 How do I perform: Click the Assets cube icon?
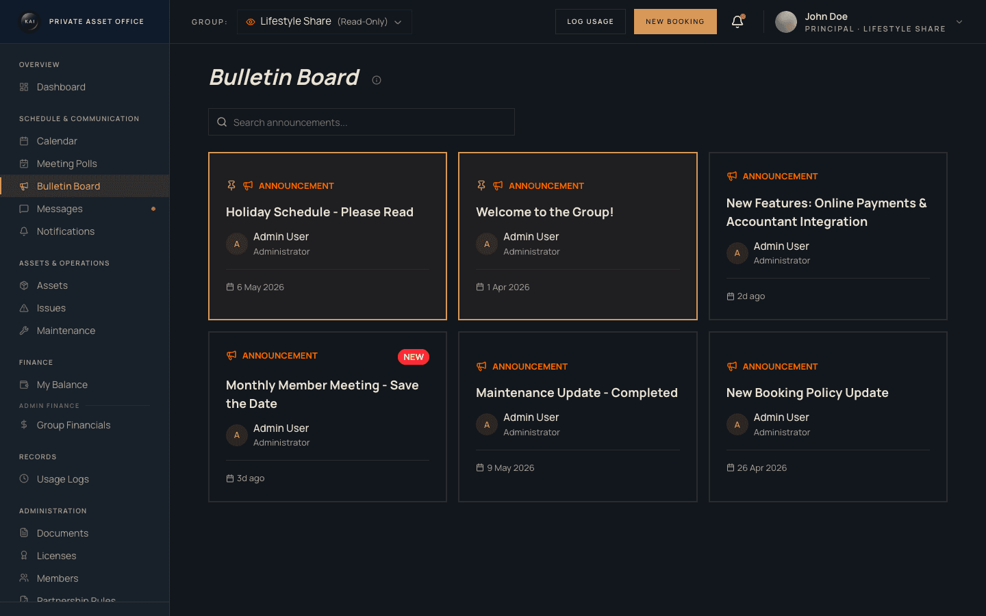(24, 285)
